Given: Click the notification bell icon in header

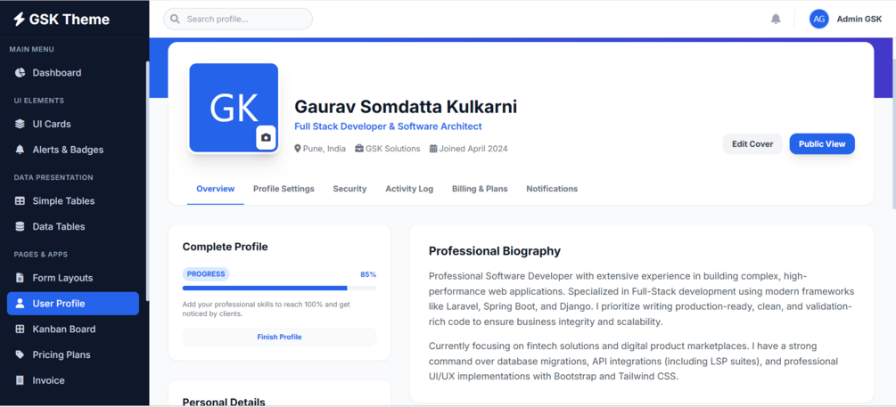Looking at the screenshot, I should 776,19.
